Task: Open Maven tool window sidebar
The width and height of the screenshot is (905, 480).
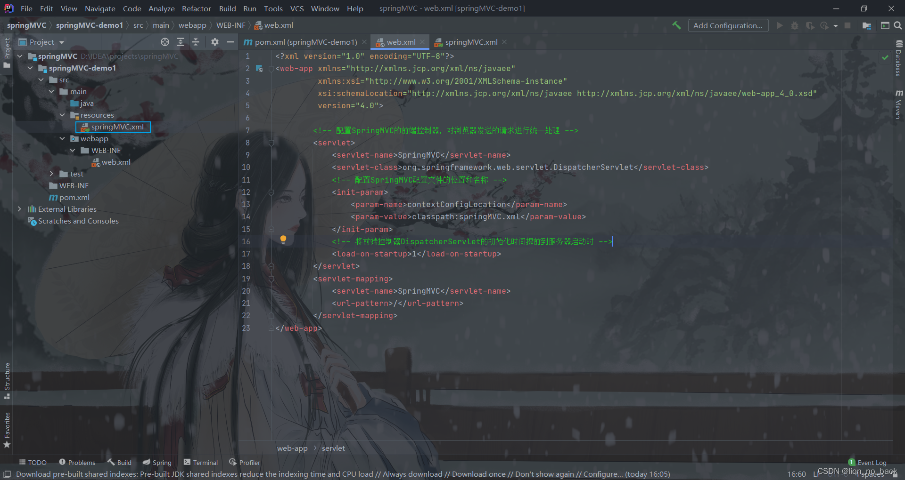Action: (x=899, y=104)
